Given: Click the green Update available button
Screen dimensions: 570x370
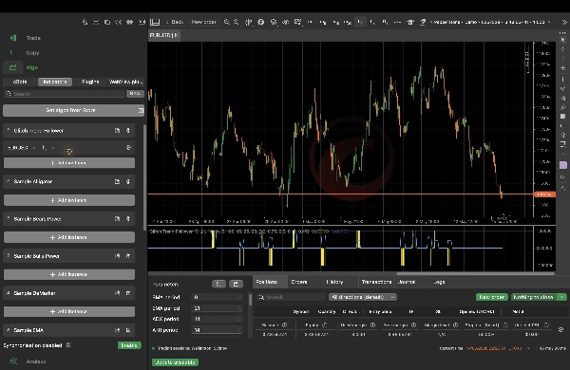Looking at the screenshot, I should [175, 362].
